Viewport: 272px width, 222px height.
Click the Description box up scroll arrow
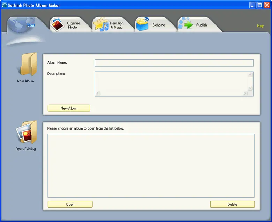(250, 75)
